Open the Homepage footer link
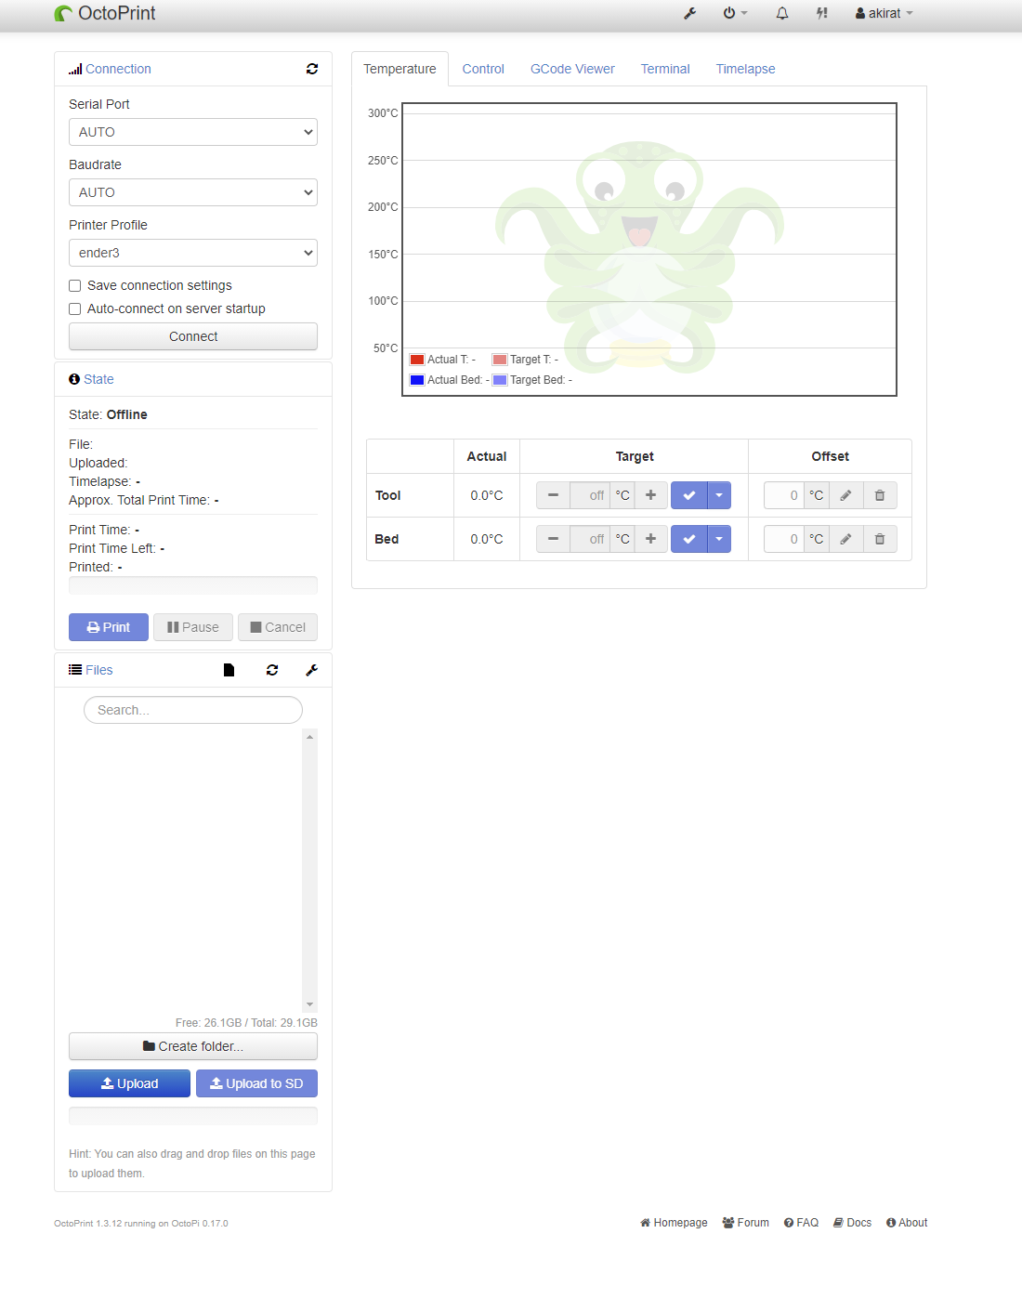This screenshot has height=1312, width=1022. coord(674,1223)
